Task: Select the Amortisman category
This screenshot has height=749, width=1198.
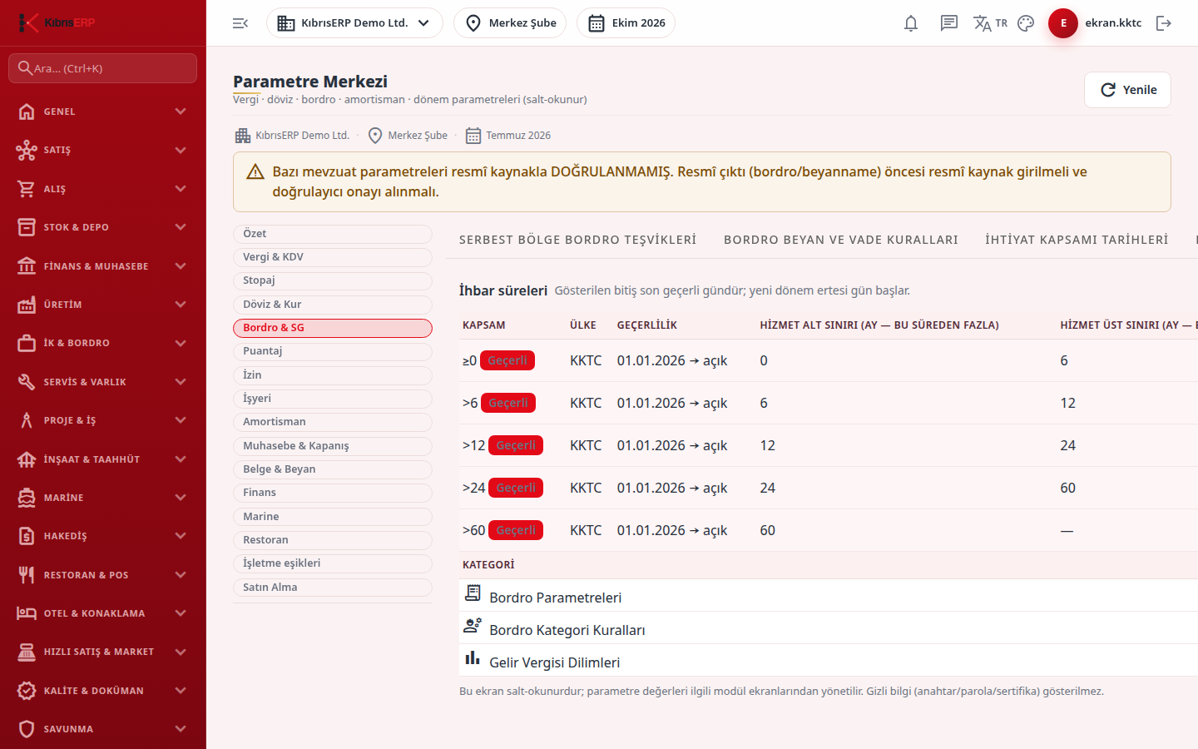Action: click(x=333, y=422)
